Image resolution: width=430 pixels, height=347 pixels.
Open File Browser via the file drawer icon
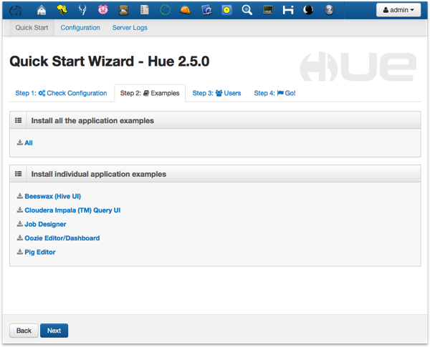[124, 10]
